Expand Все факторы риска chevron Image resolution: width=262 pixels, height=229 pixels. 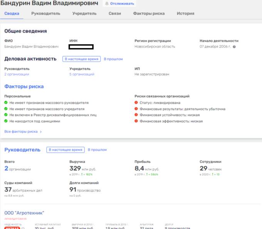click(x=40, y=132)
